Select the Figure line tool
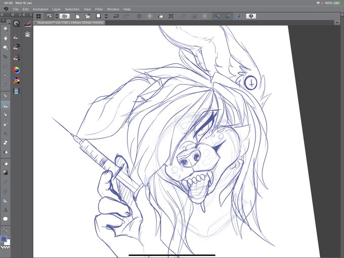 tap(6, 182)
